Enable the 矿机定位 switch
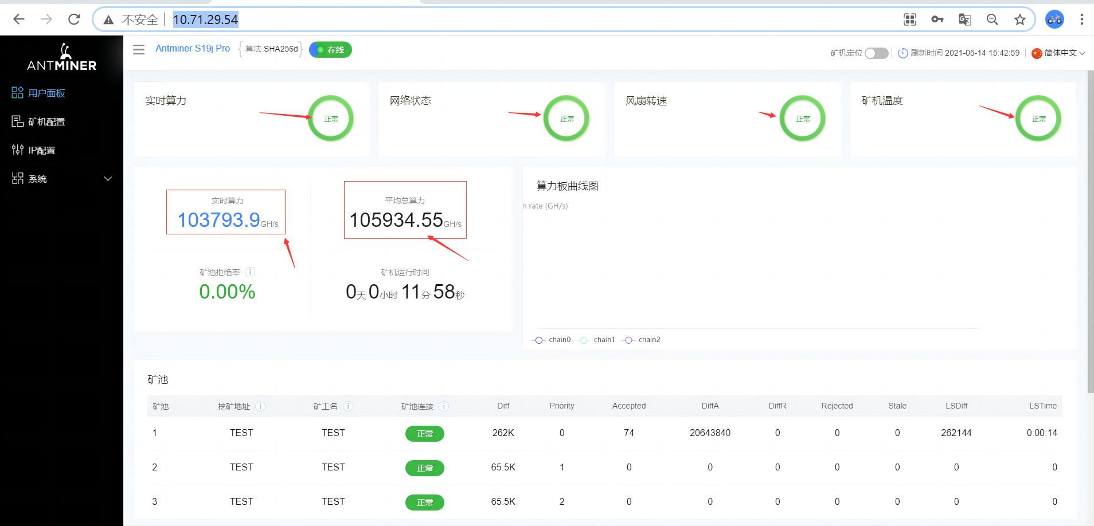Image resolution: width=1094 pixels, height=526 pixels. tap(874, 53)
